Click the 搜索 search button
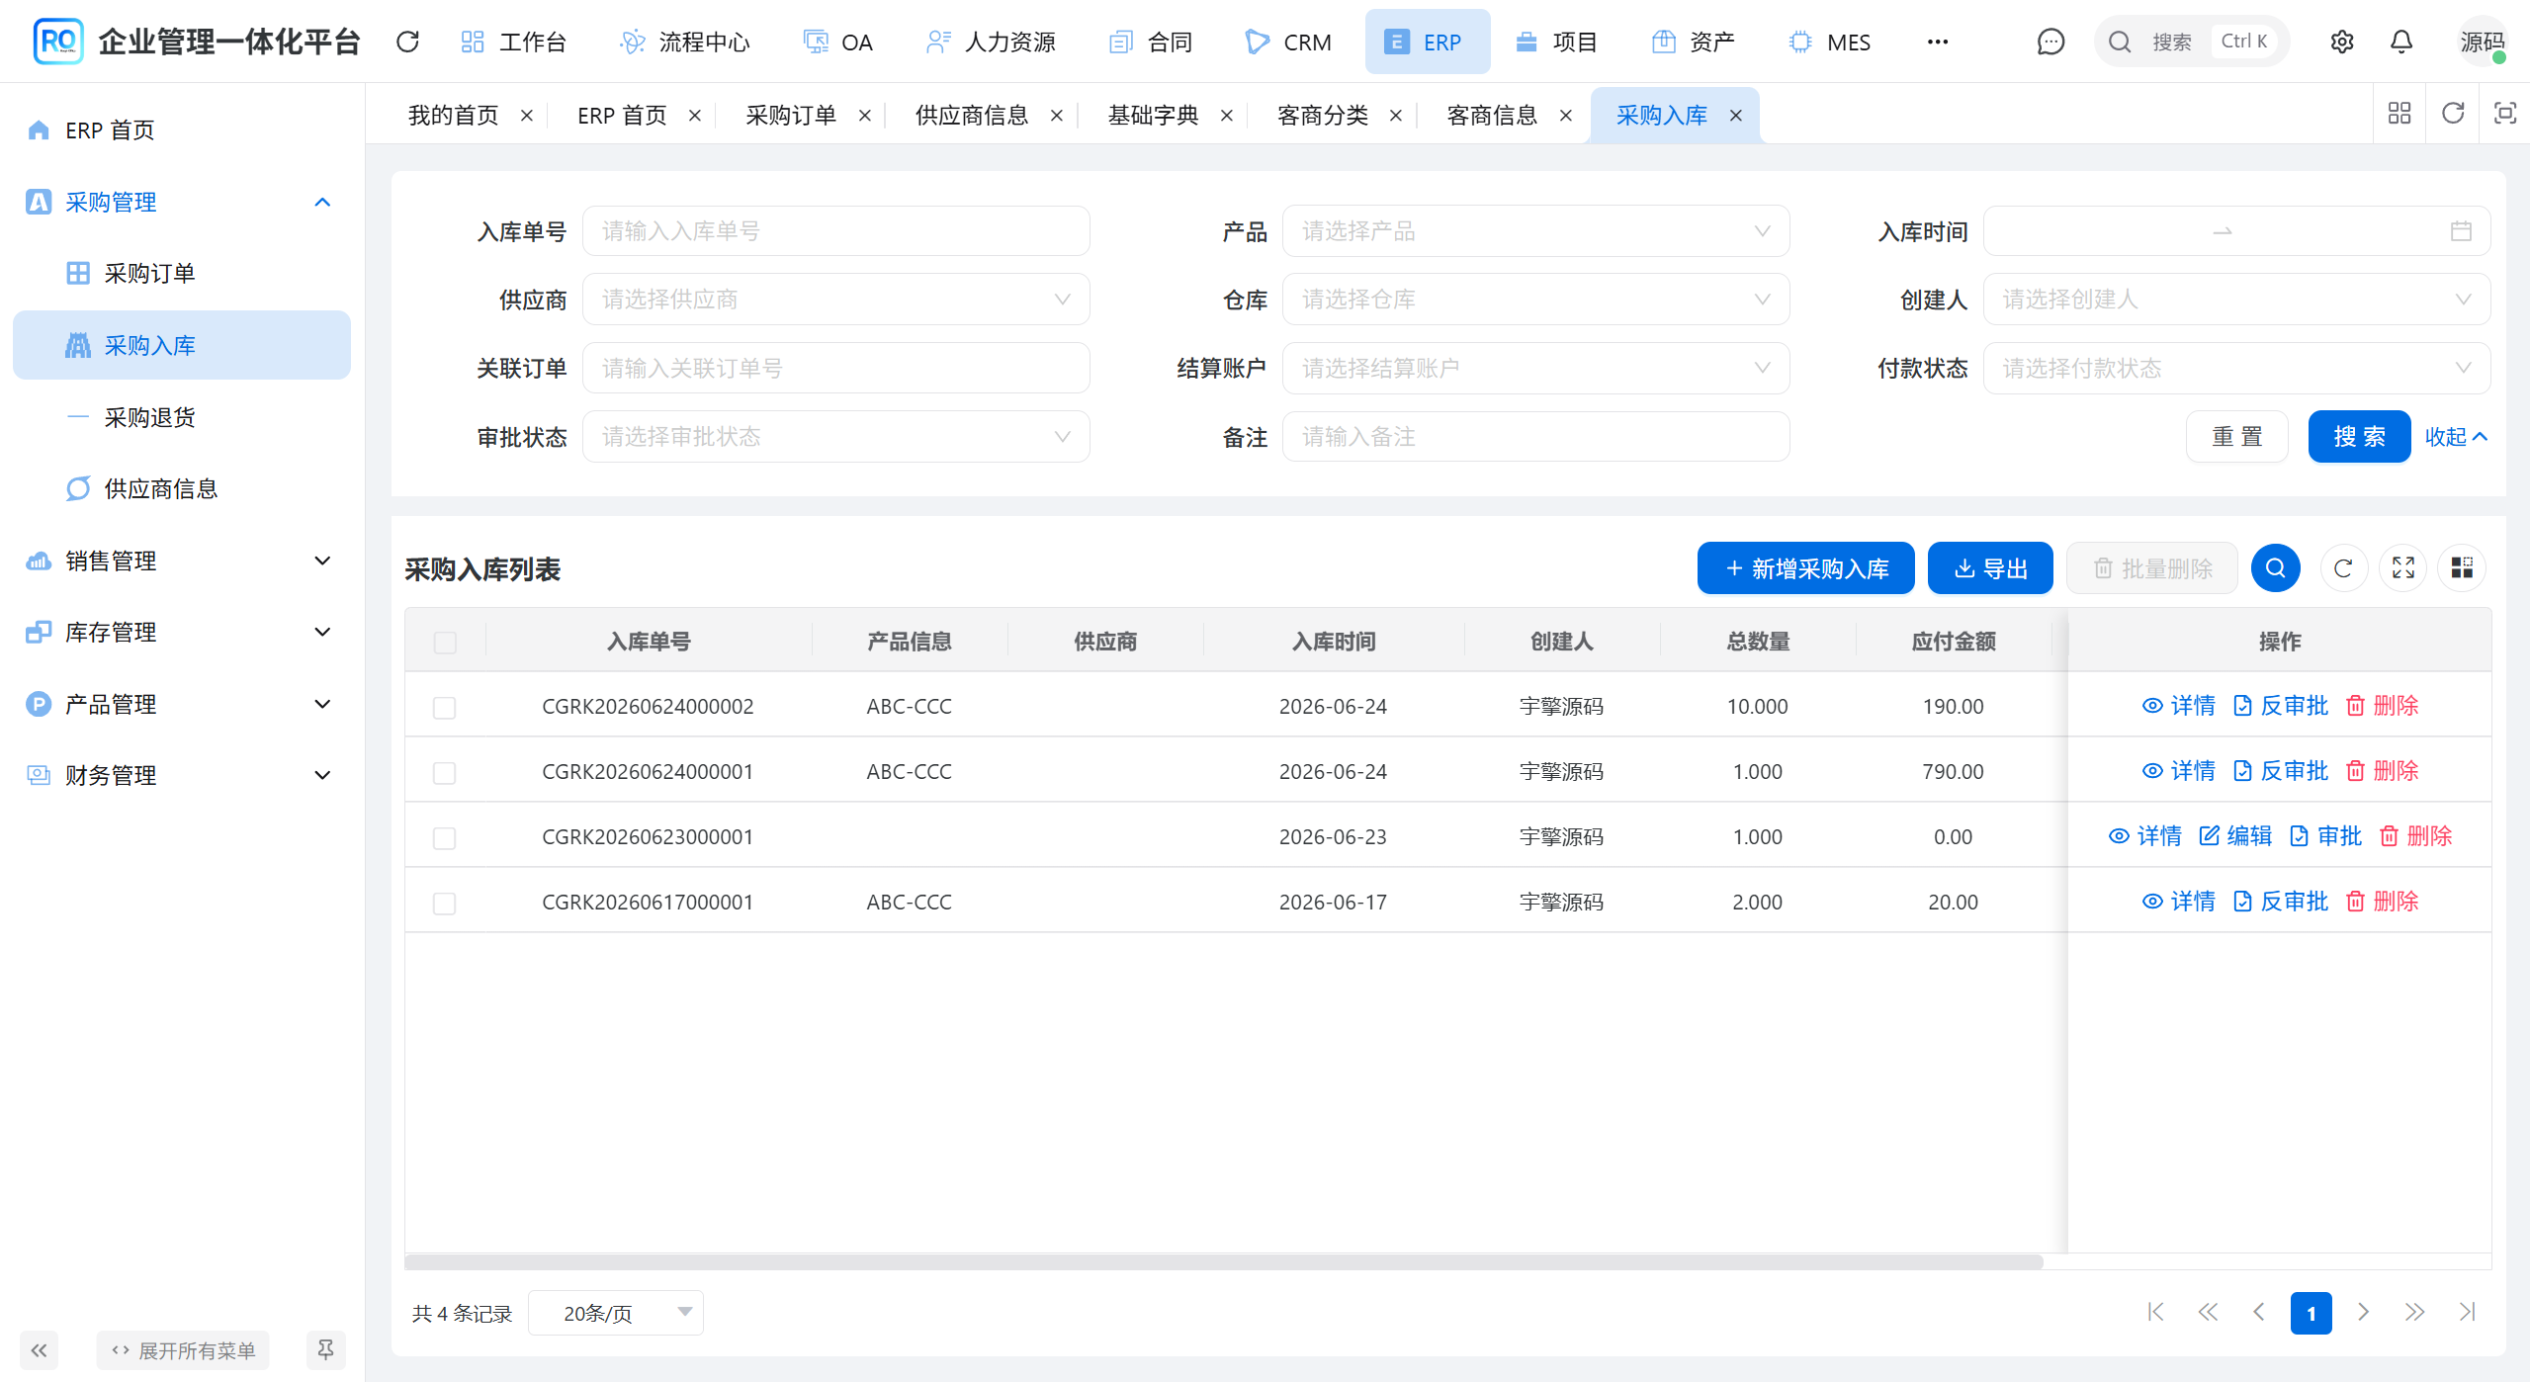 pyautogui.click(x=2359, y=437)
